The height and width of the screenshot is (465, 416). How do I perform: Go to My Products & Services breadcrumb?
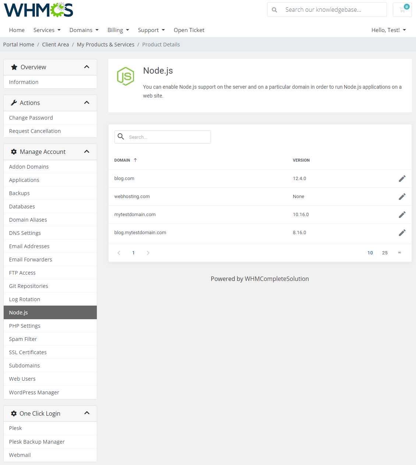[106, 45]
